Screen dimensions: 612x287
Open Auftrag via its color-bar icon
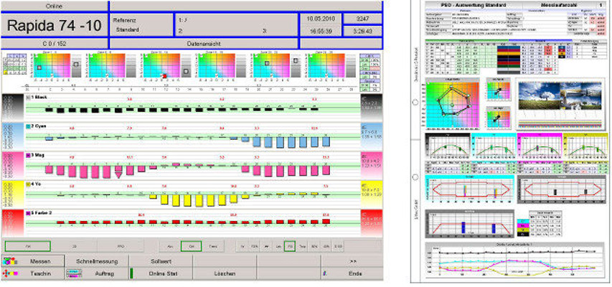pyautogui.click(x=72, y=273)
